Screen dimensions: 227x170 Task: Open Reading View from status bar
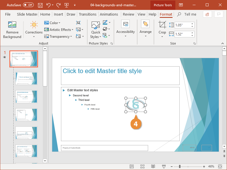point(153,167)
